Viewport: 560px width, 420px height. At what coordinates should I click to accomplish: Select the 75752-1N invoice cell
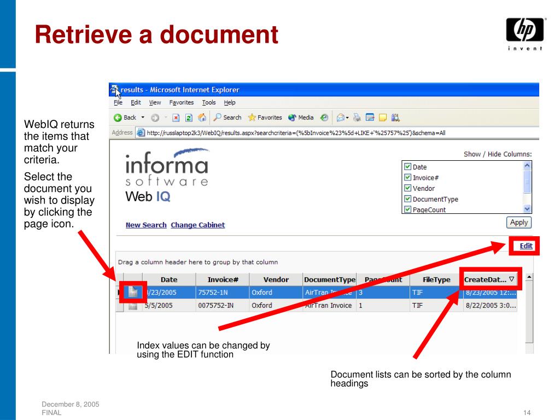pyautogui.click(x=223, y=293)
